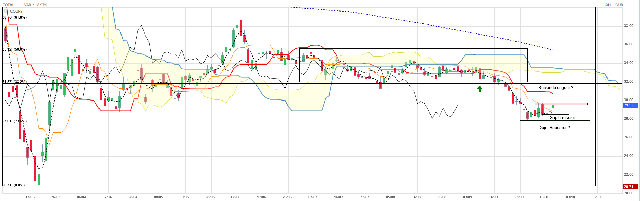Image resolution: width=640 pixels, height=201 pixels.
Task: Click the green up arrow marker
Action: [480, 89]
